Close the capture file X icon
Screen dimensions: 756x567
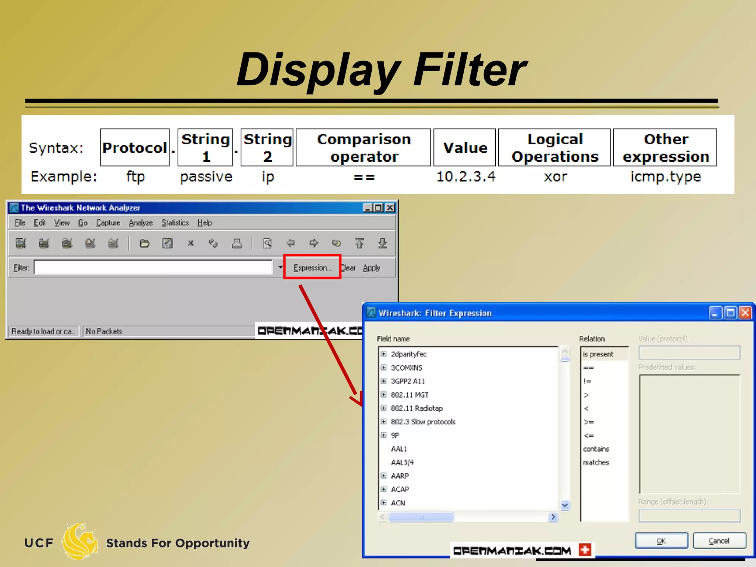(x=190, y=243)
